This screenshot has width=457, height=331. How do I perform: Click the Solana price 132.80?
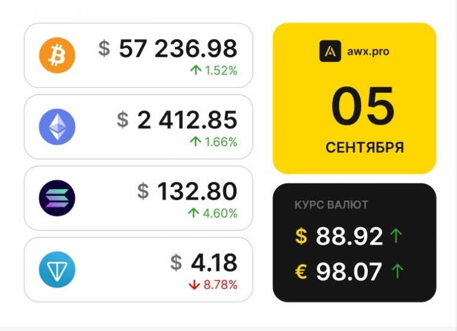coord(197,192)
